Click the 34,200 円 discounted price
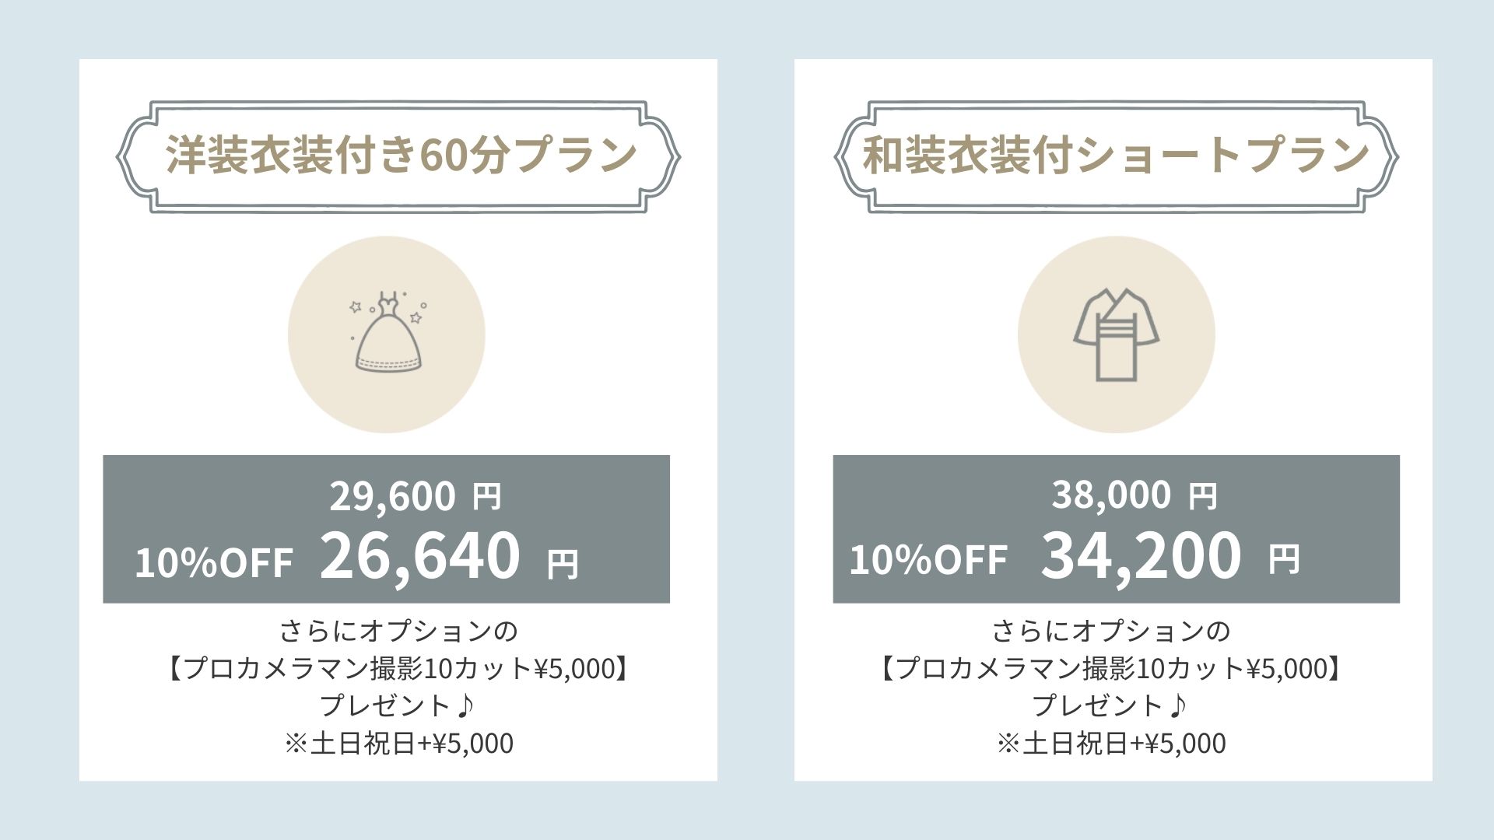1494x840 pixels. pos(1170,555)
